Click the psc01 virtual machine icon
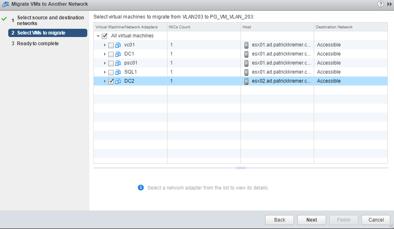394x229 pixels. (x=118, y=63)
